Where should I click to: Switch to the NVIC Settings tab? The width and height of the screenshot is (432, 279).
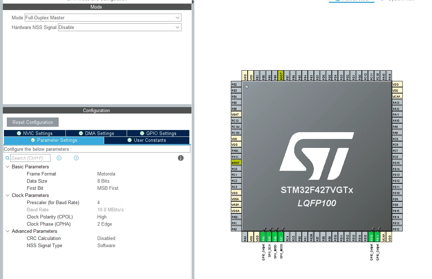pyautogui.click(x=35, y=133)
